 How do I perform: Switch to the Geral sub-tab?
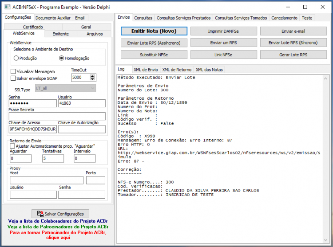[86, 27]
